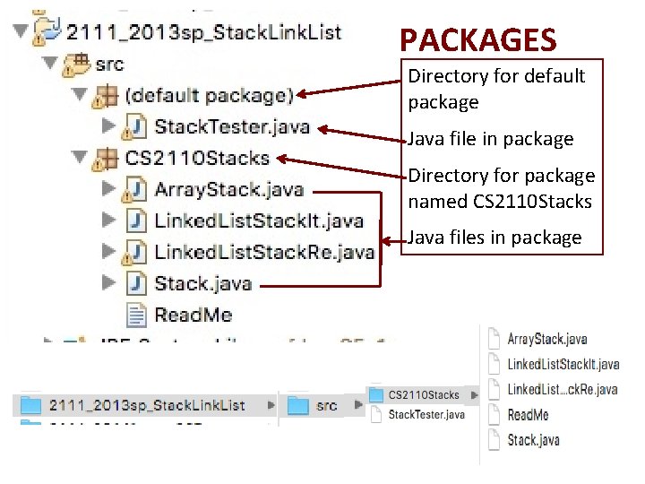This screenshot has width=645, height=484.
Task: Select the src folder in Finder column
Action: click(x=326, y=405)
